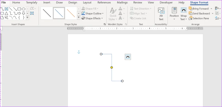Open Text Outline options in WordArt Styles
The width and height of the screenshot is (222, 107).
[x=122, y=13]
